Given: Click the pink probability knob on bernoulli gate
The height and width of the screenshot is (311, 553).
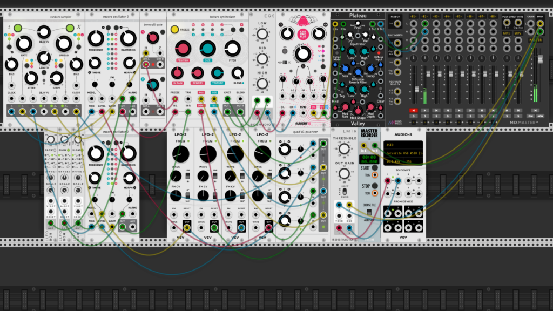Looking at the screenshot, I should point(153,37).
